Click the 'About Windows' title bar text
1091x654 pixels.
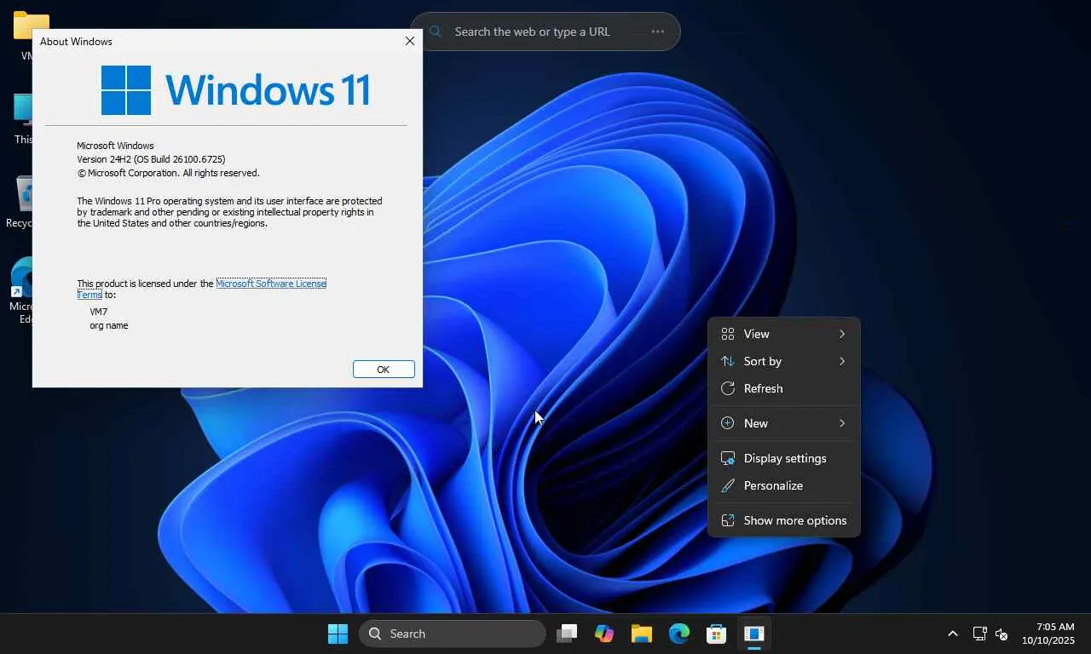(76, 41)
